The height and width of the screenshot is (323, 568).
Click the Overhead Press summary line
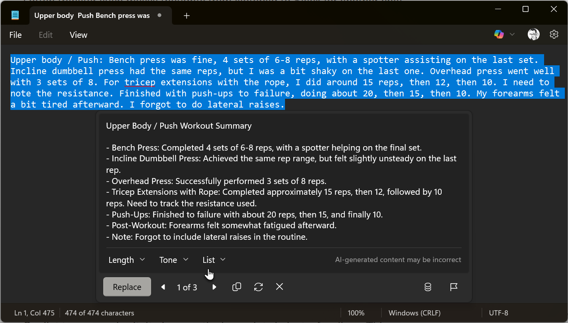[216, 181]
